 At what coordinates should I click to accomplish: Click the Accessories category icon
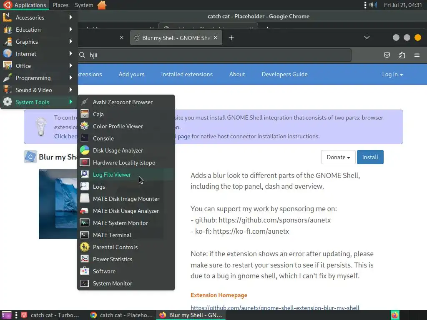pos(8,17)
